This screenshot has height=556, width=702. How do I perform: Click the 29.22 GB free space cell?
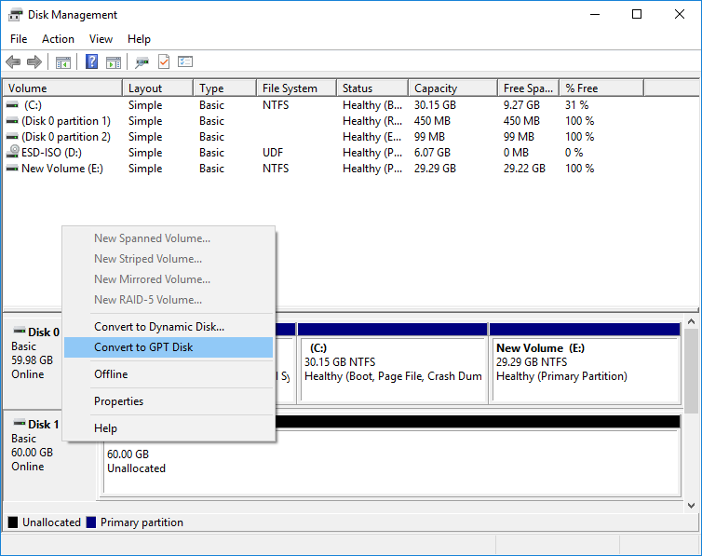click(524, 169)
